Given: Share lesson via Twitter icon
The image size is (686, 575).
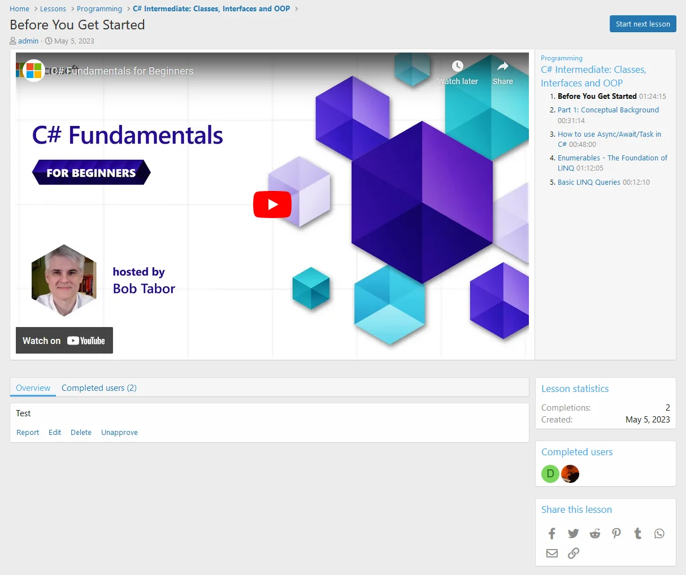Looking at the screenshot, I should (x=573, y=534).
